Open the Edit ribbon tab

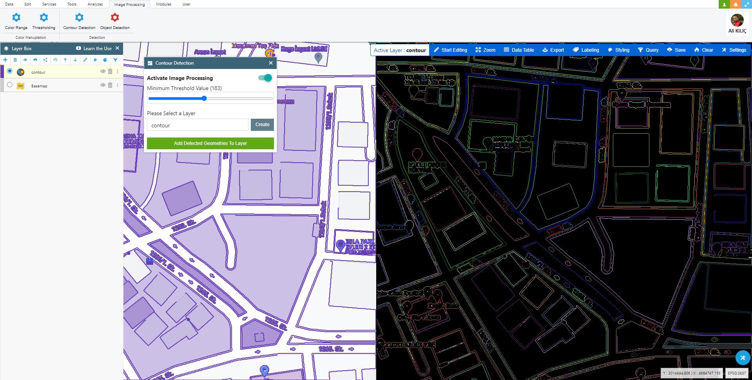[27, 4]
